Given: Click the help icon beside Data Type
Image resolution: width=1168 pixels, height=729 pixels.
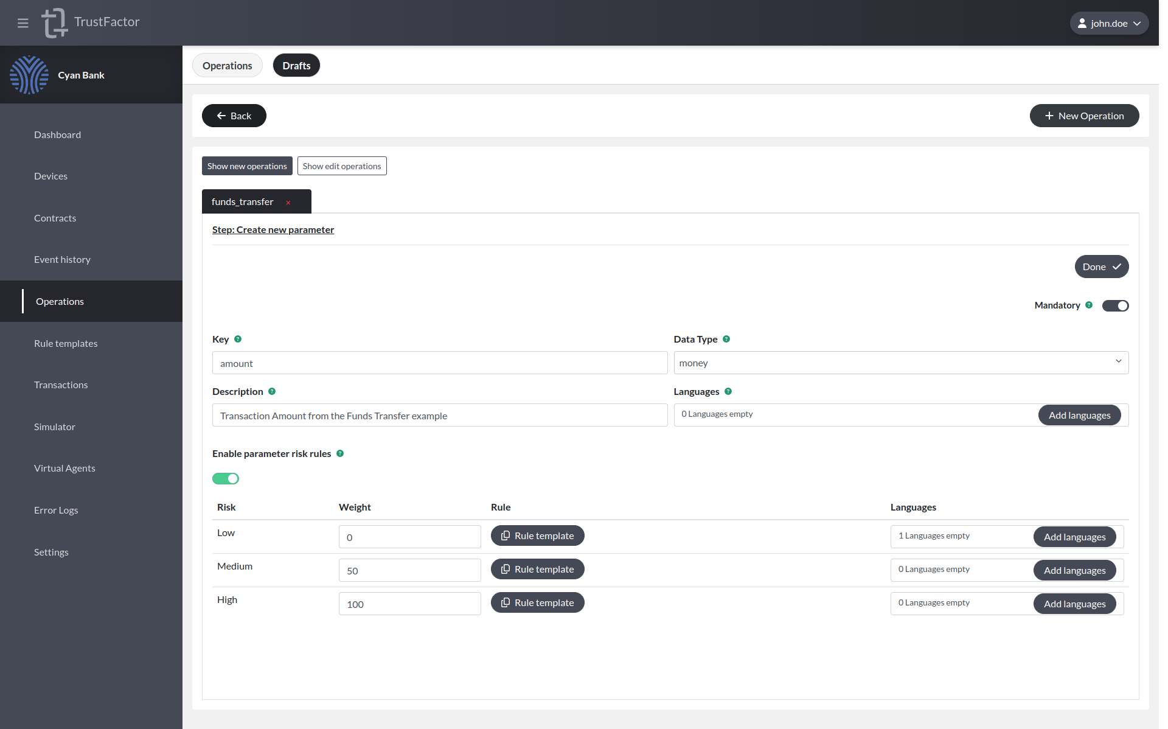Looking at the screenshot, I should 726,339.
